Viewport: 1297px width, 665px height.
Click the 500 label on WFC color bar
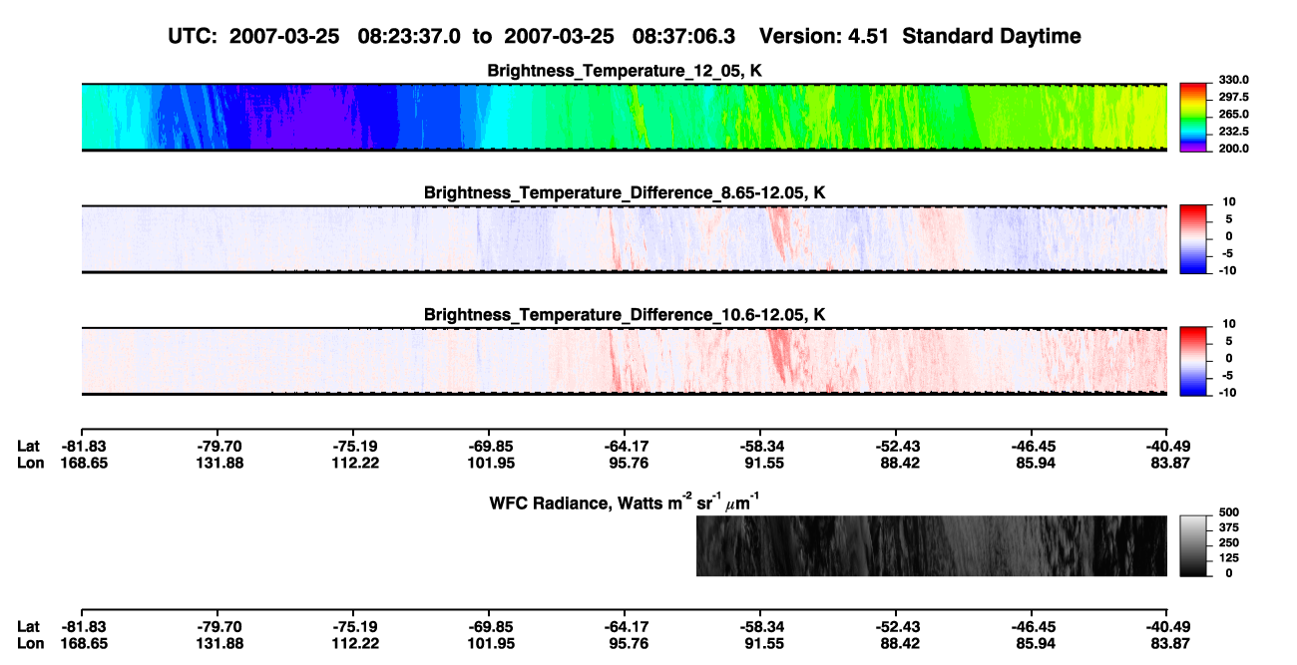1227,512
